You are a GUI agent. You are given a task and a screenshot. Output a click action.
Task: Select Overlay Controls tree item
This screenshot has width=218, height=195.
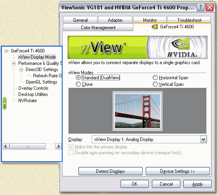(x=33, y=88)
